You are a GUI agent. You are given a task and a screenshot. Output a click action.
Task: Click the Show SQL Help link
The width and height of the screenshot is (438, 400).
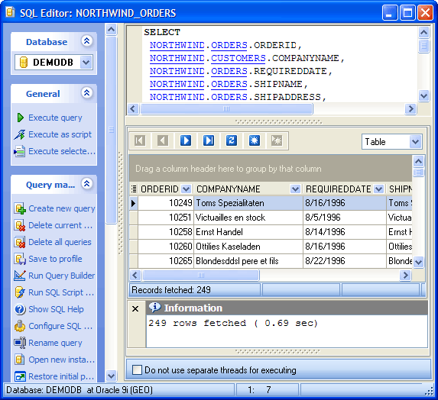[x=56, y=309]
